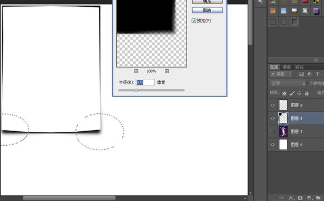Click the scroll right arrow of canvas

[x=245, y=198]
